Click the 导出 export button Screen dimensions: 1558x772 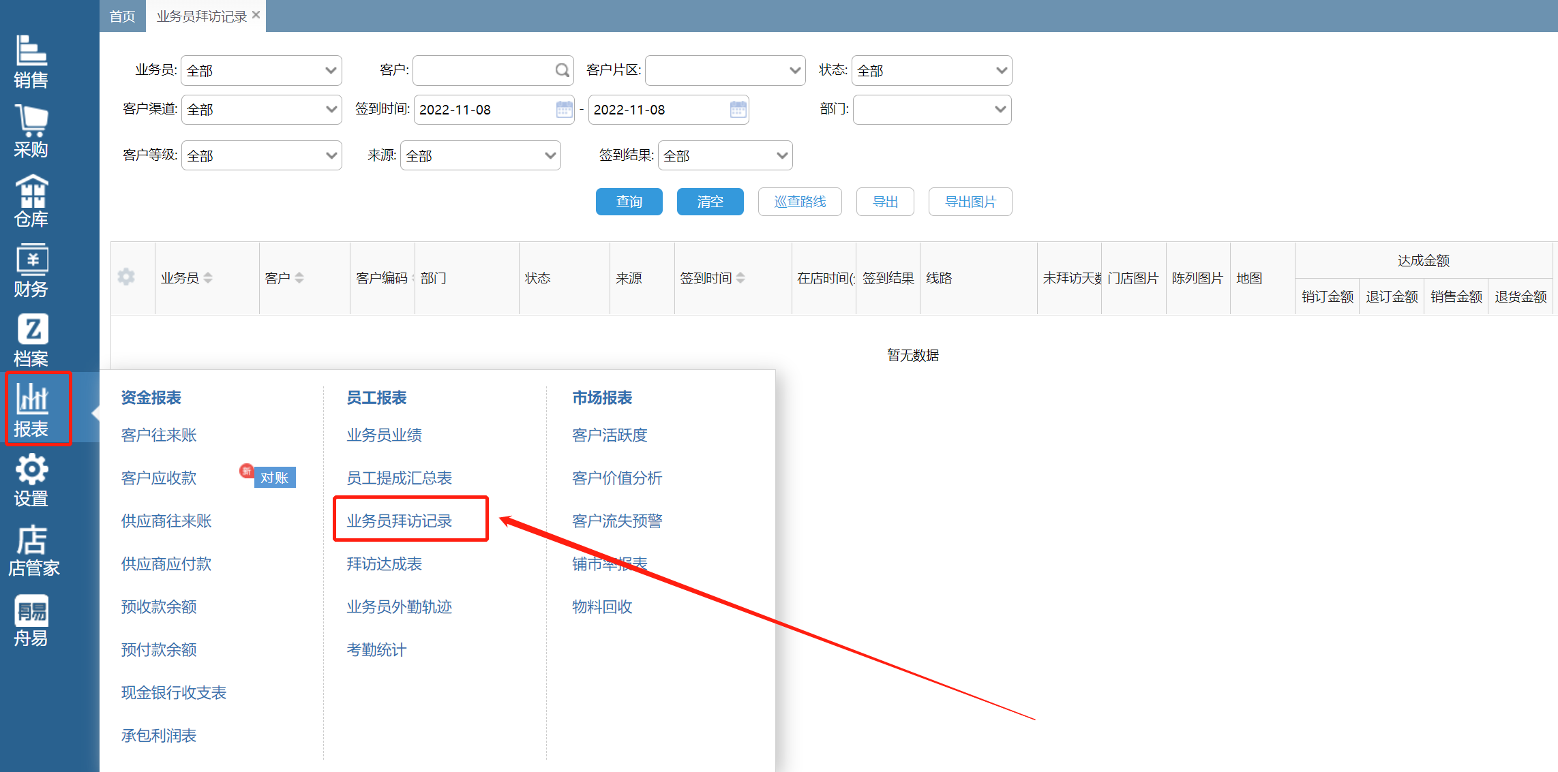click(885, 202)
